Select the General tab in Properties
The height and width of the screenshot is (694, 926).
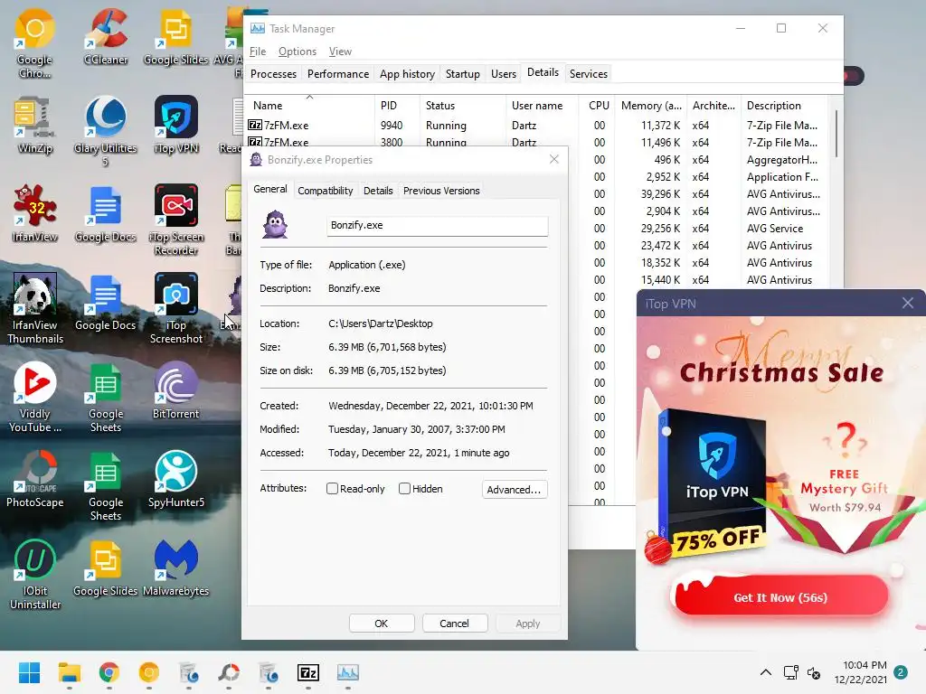(269, 189)
